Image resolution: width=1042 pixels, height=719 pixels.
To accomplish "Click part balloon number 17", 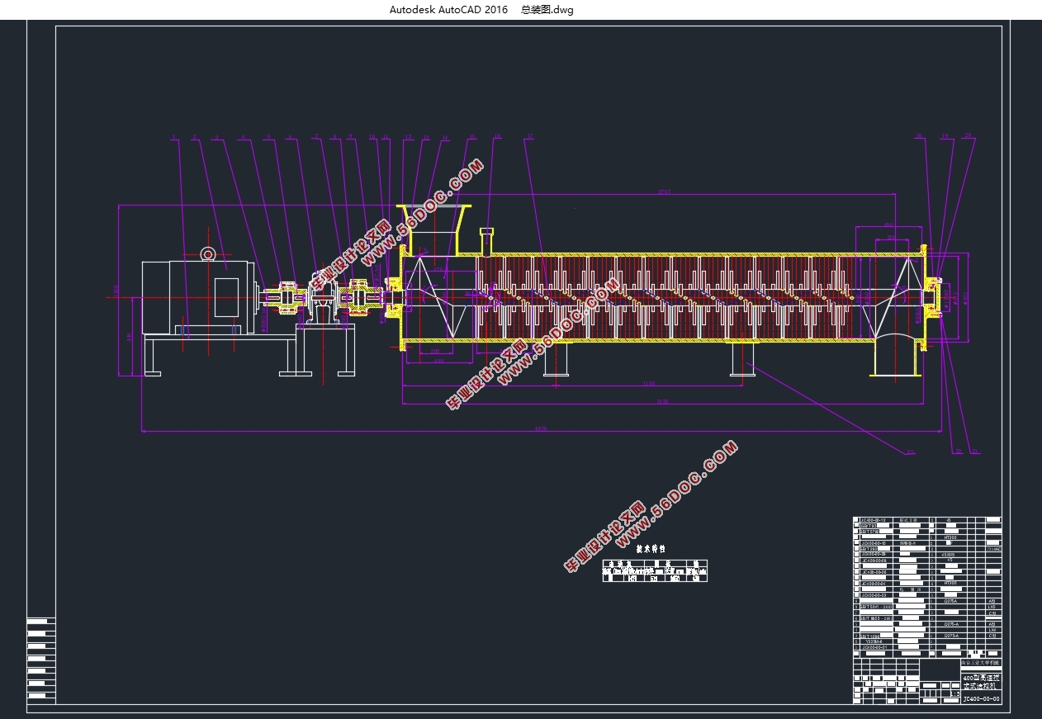I will pyautogui.click(x=529, y=137).
